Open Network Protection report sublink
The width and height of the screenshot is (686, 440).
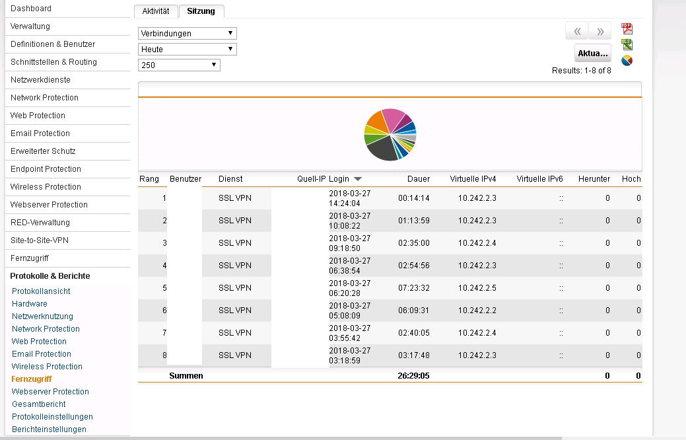(x=46, y=329)
